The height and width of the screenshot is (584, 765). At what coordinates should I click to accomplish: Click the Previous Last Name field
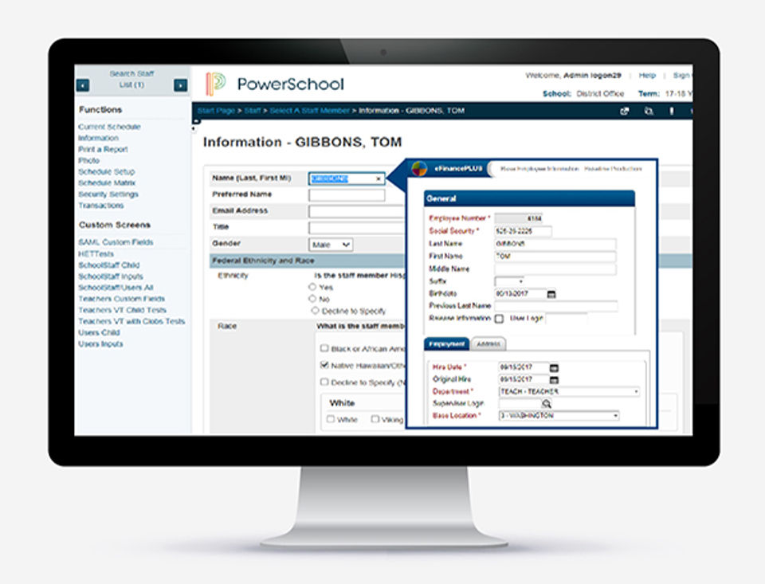coord(556,306)
